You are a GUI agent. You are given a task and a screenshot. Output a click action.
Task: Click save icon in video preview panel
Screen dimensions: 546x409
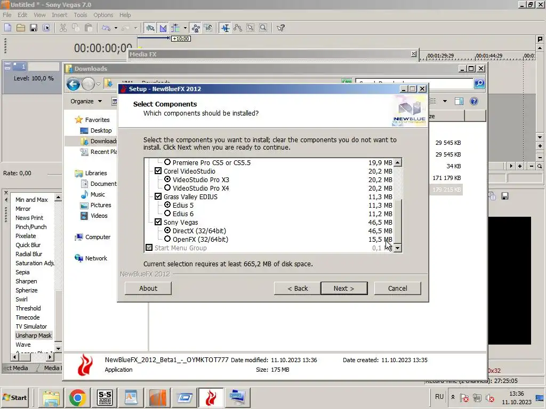pos(504,196)
